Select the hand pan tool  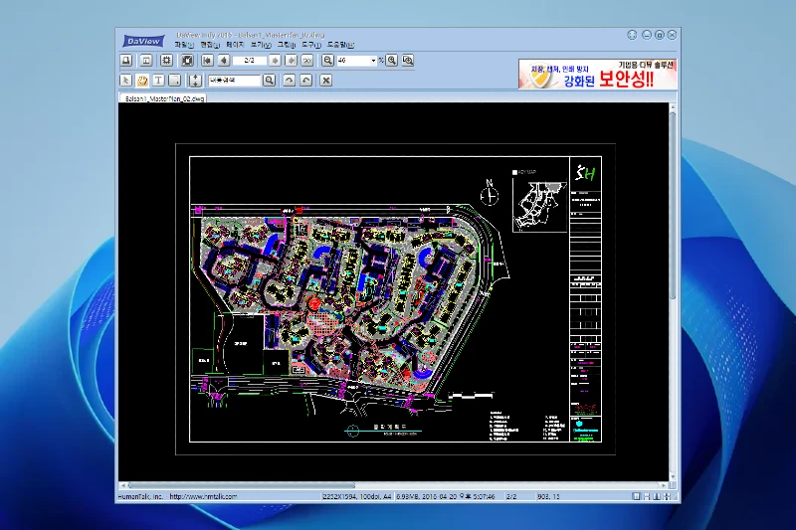[142, 81]
